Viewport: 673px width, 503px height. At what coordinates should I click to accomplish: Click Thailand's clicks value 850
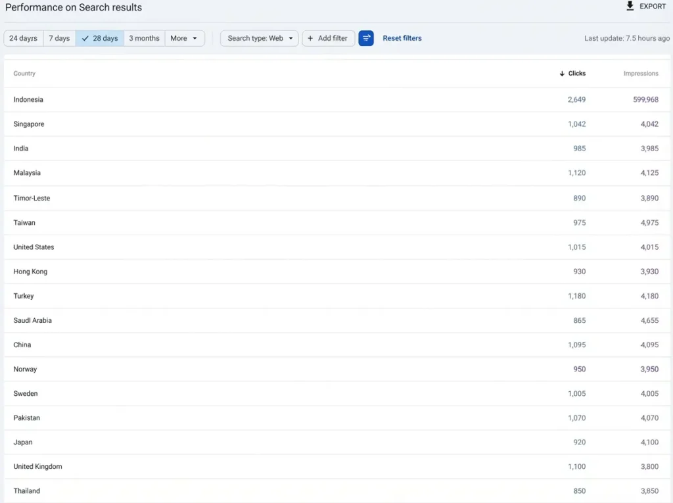click(x=580, y=491)
